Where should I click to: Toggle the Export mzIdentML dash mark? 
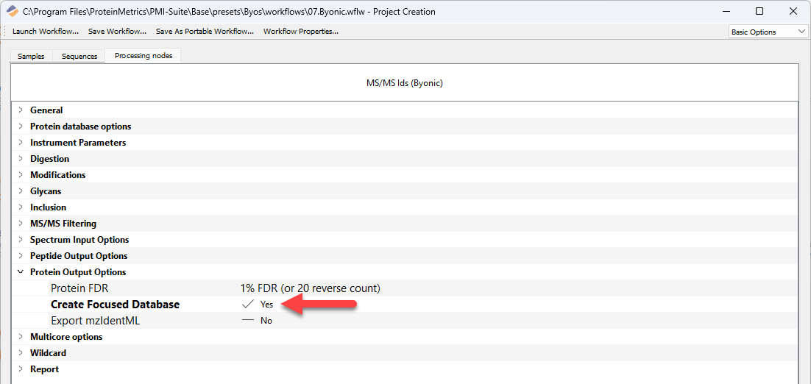tap(248, 321)
